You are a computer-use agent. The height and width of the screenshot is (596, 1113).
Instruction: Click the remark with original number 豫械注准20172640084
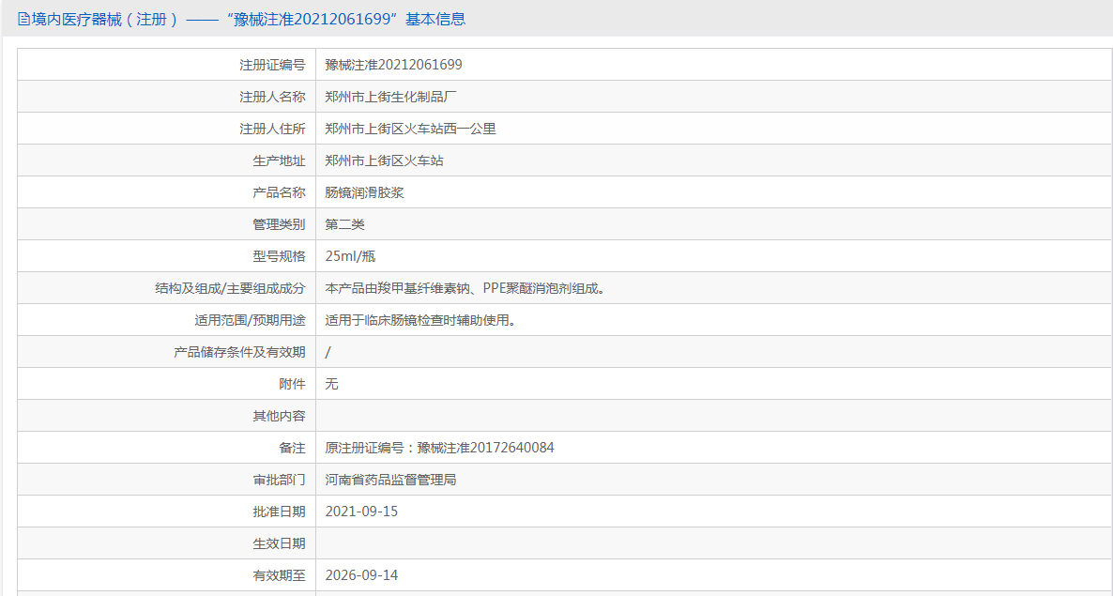pos(439,448)
